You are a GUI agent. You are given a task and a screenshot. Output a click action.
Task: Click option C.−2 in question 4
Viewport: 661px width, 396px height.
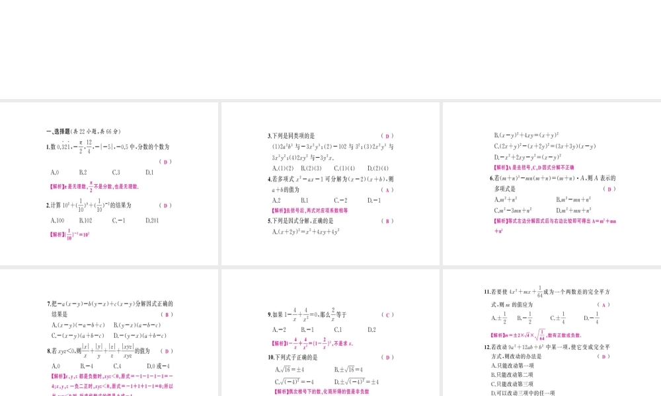pyautogui.click(x=340, y=201)
